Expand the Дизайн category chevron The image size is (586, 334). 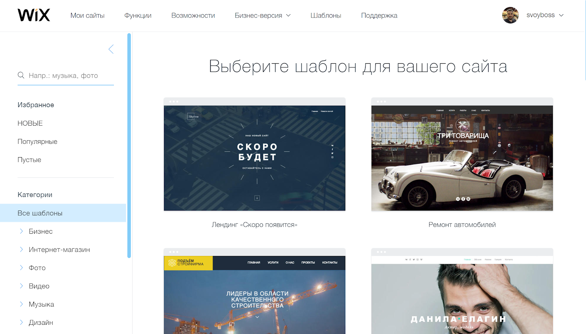point(21,322)
